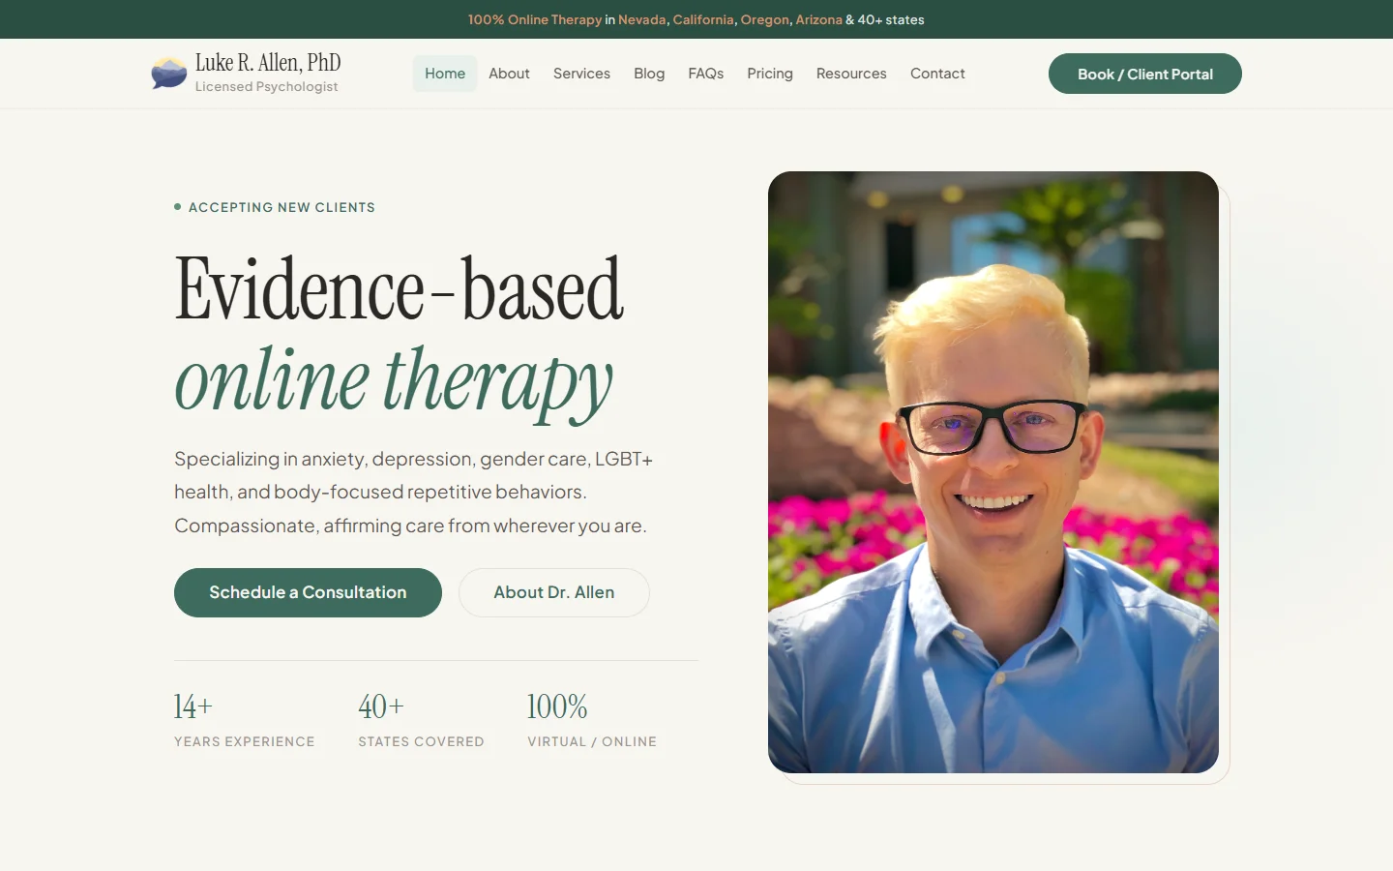1393x871 pixels.
Task: Browse the Resources menu item
Action: (851, 73)
